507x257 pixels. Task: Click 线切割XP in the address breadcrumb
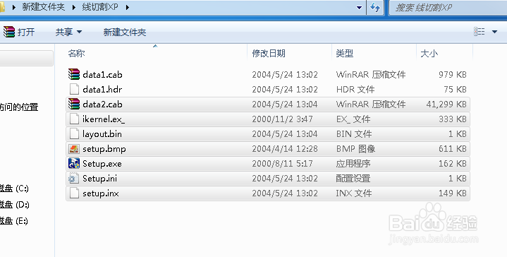point(100,7)
